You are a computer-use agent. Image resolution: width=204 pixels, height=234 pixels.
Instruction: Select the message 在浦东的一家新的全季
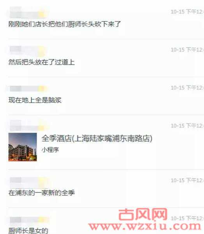pyautogui.click(x=42, y=193)
